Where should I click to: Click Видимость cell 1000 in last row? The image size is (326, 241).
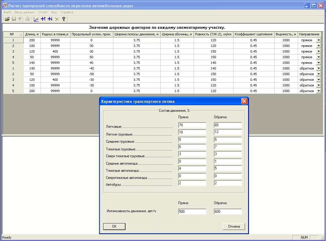(x=286, y=91)
